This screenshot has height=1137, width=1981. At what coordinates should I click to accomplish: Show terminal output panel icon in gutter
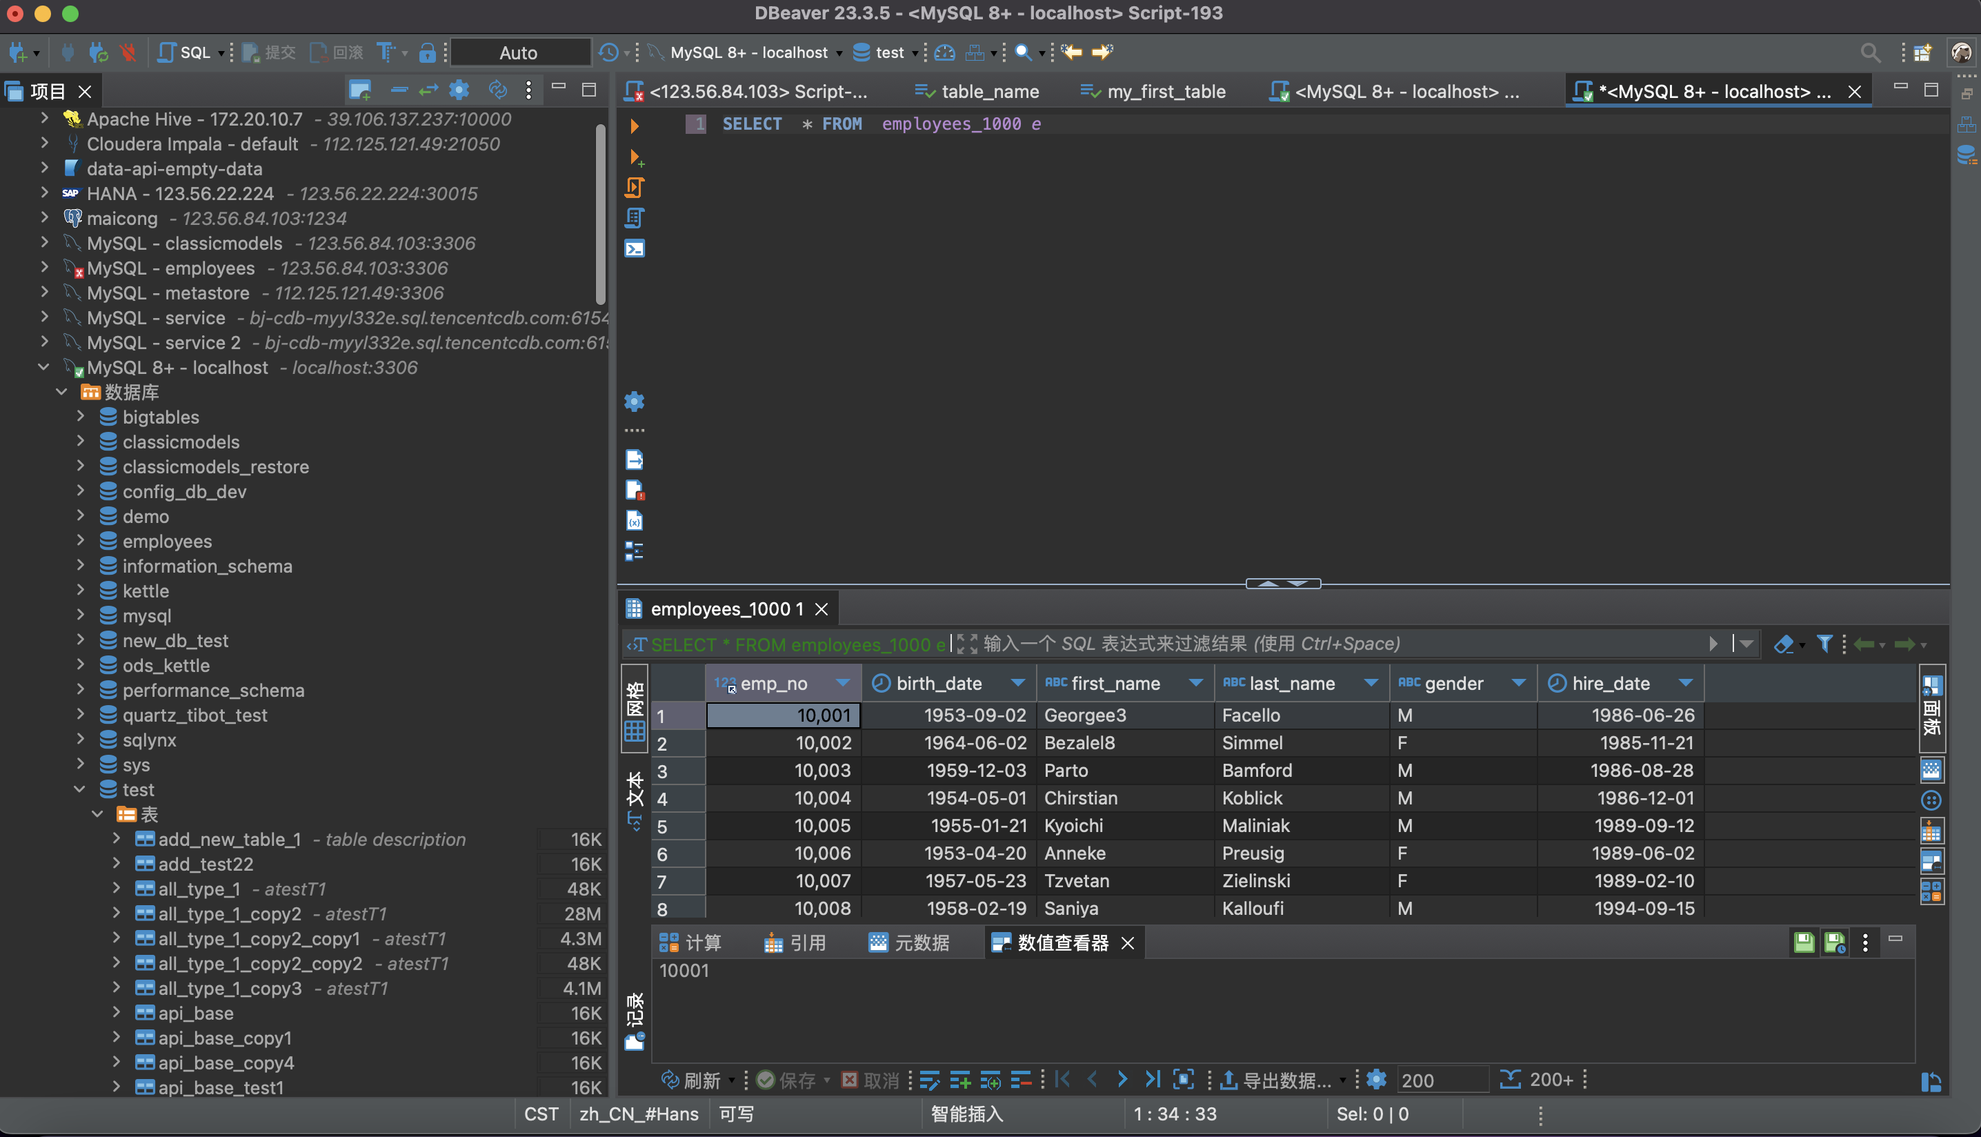(634, 249)
